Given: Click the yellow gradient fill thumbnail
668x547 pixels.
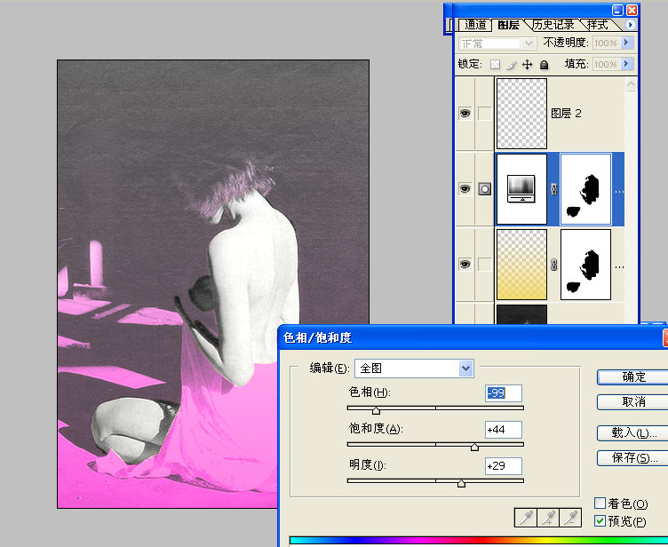Looking at the screenshot, I should tap(521, 265).
